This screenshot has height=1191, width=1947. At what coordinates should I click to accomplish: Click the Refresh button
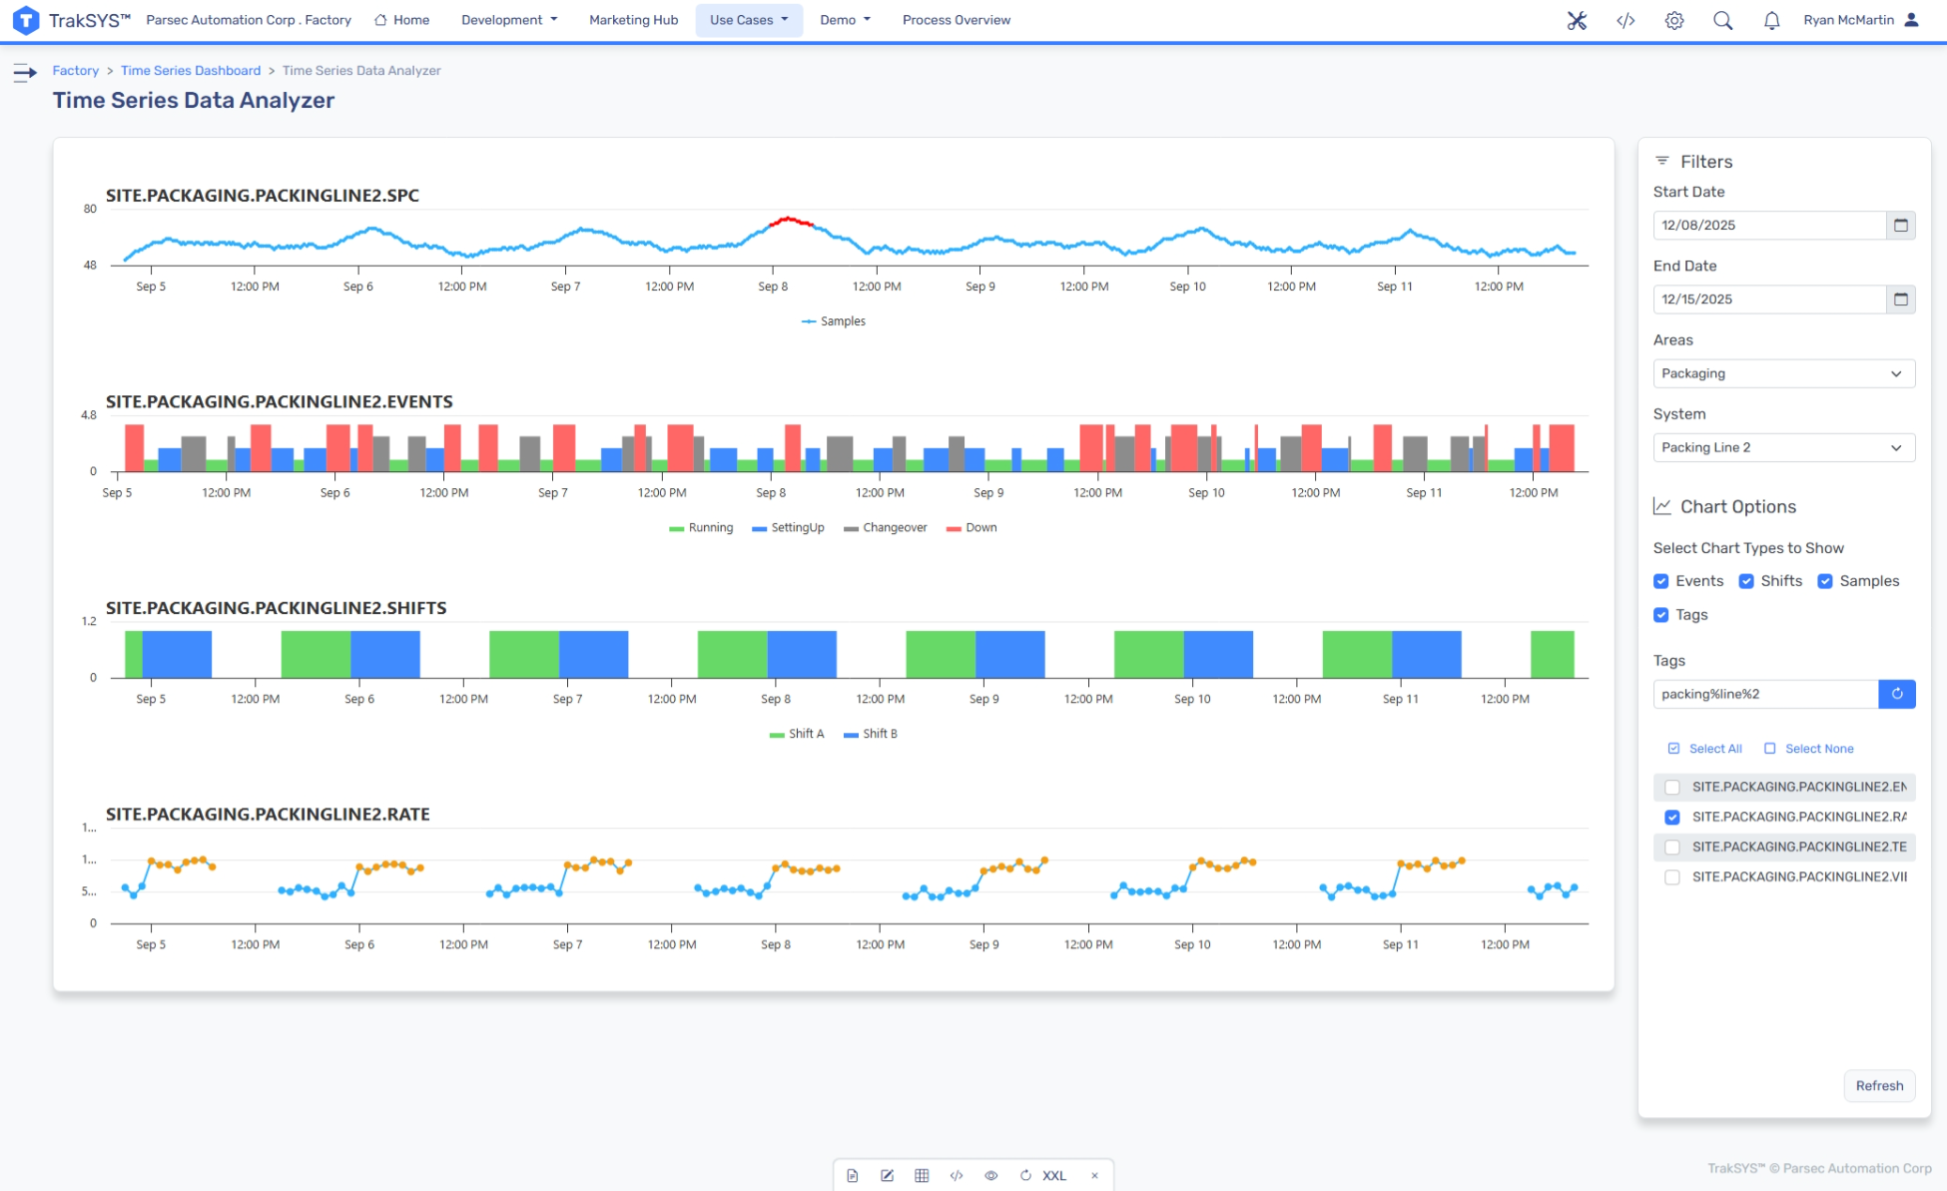click(1878, 1085)
